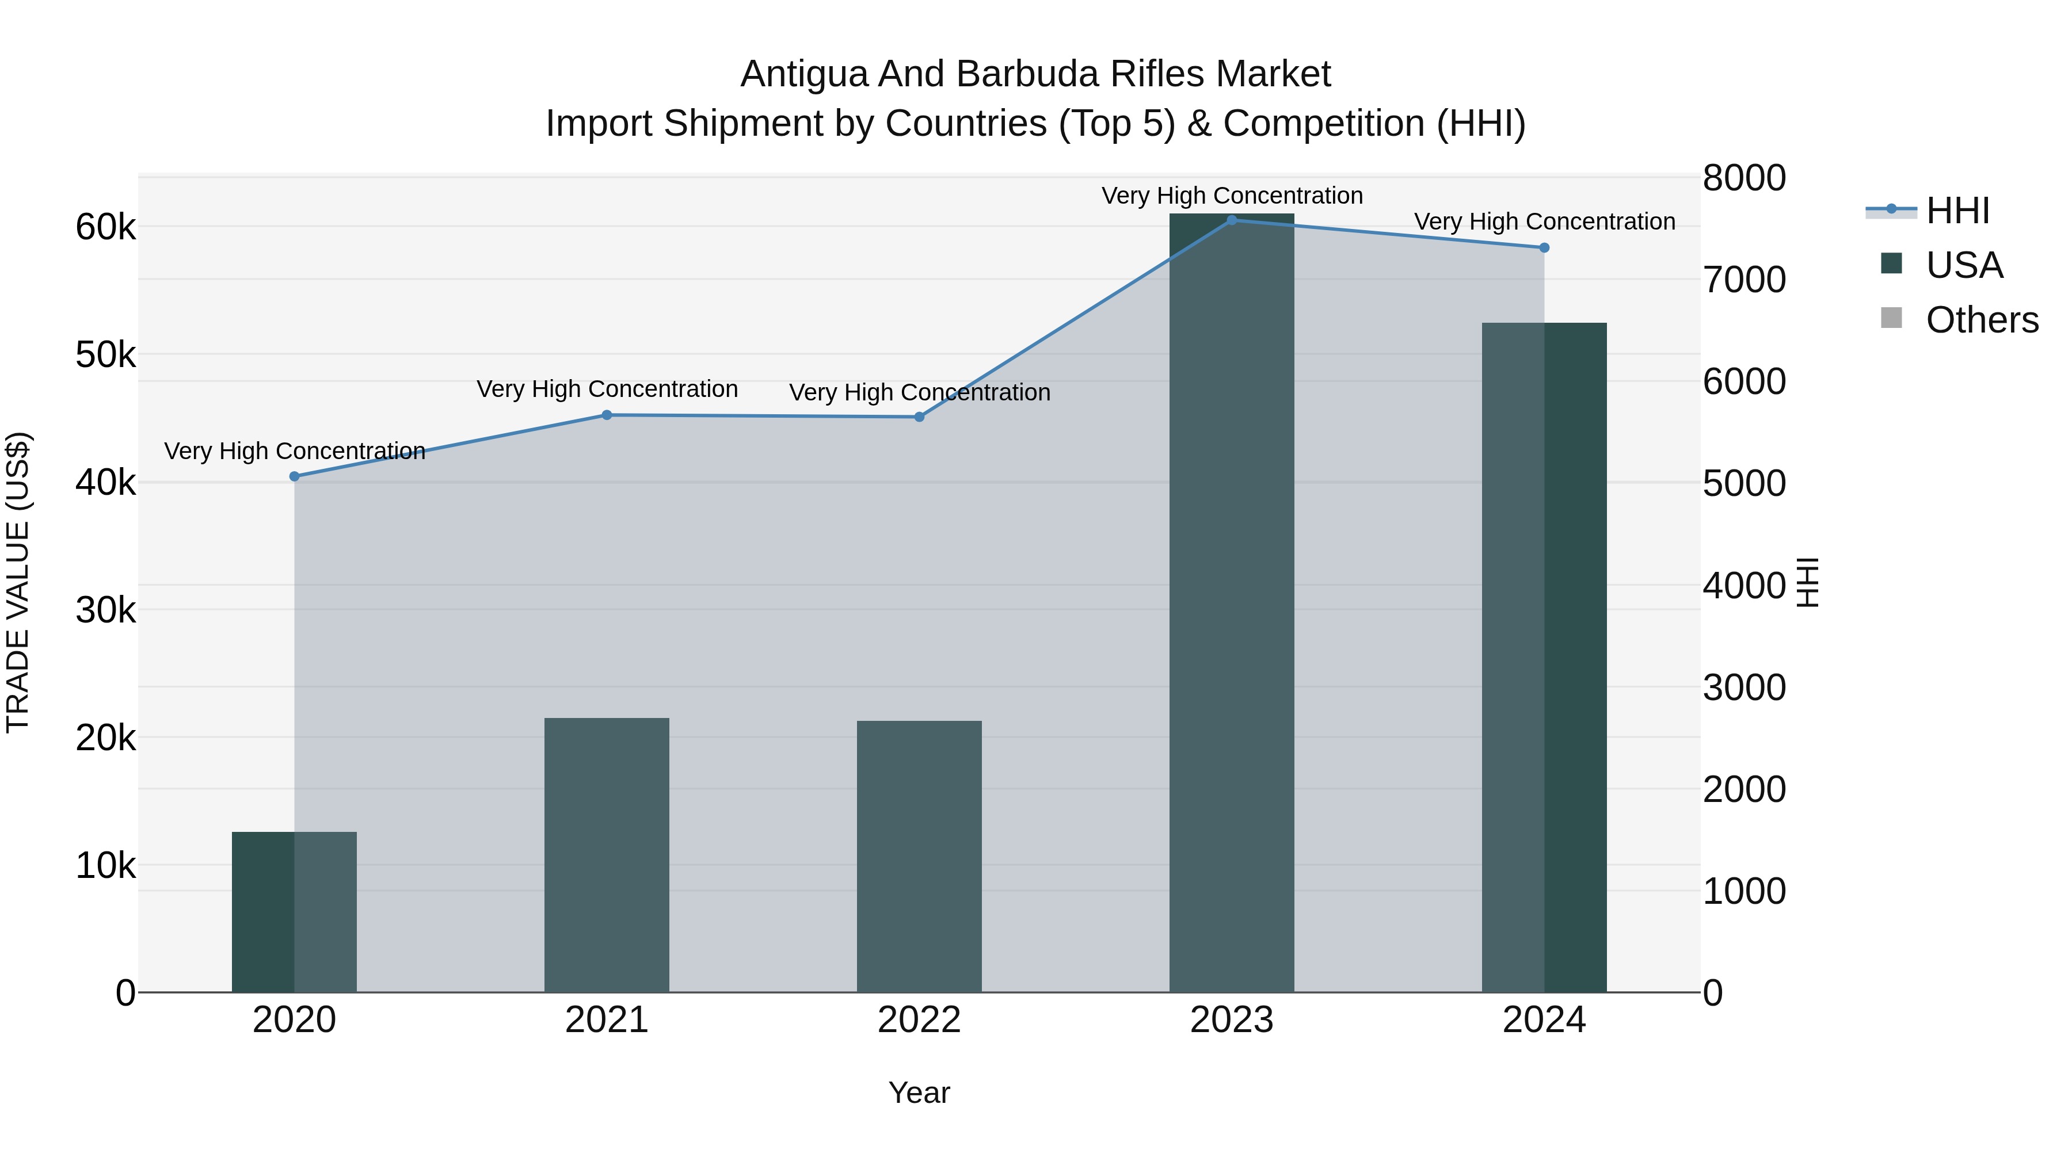This screenshot has width=2072, height=1165.
Task: Click the USA dark green legend swatch
Action: tap(1892, 263)
